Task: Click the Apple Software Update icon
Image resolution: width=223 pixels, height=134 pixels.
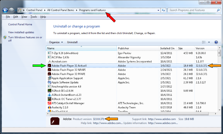Action: pos(49,82)
